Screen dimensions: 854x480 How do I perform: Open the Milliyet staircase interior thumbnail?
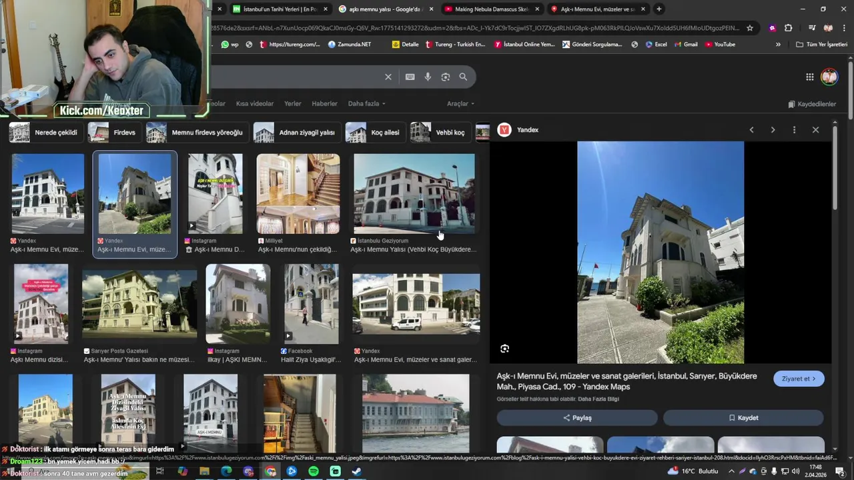(x=298, y=194)
